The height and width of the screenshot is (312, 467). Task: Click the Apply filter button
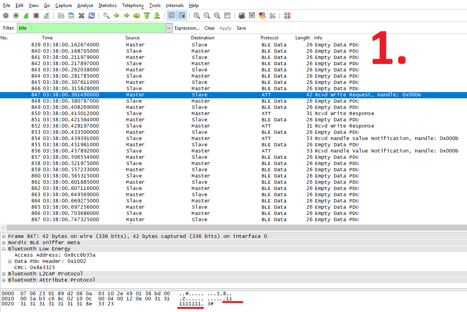pos(225,28)
